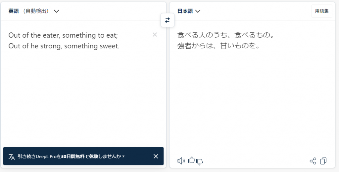The width and height of the screenshot is (339, 172).
Task: Dismiss the DeepL Pro trial banner
Action: pos(156,156)
